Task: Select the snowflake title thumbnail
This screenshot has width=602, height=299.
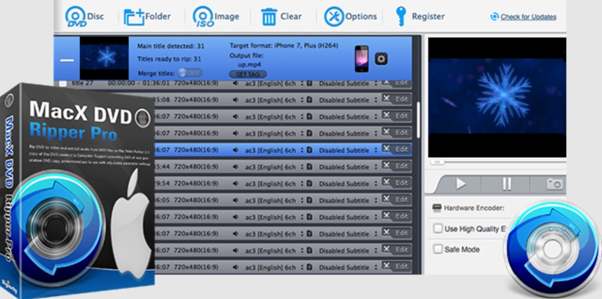Action: (x=104, y=58)
